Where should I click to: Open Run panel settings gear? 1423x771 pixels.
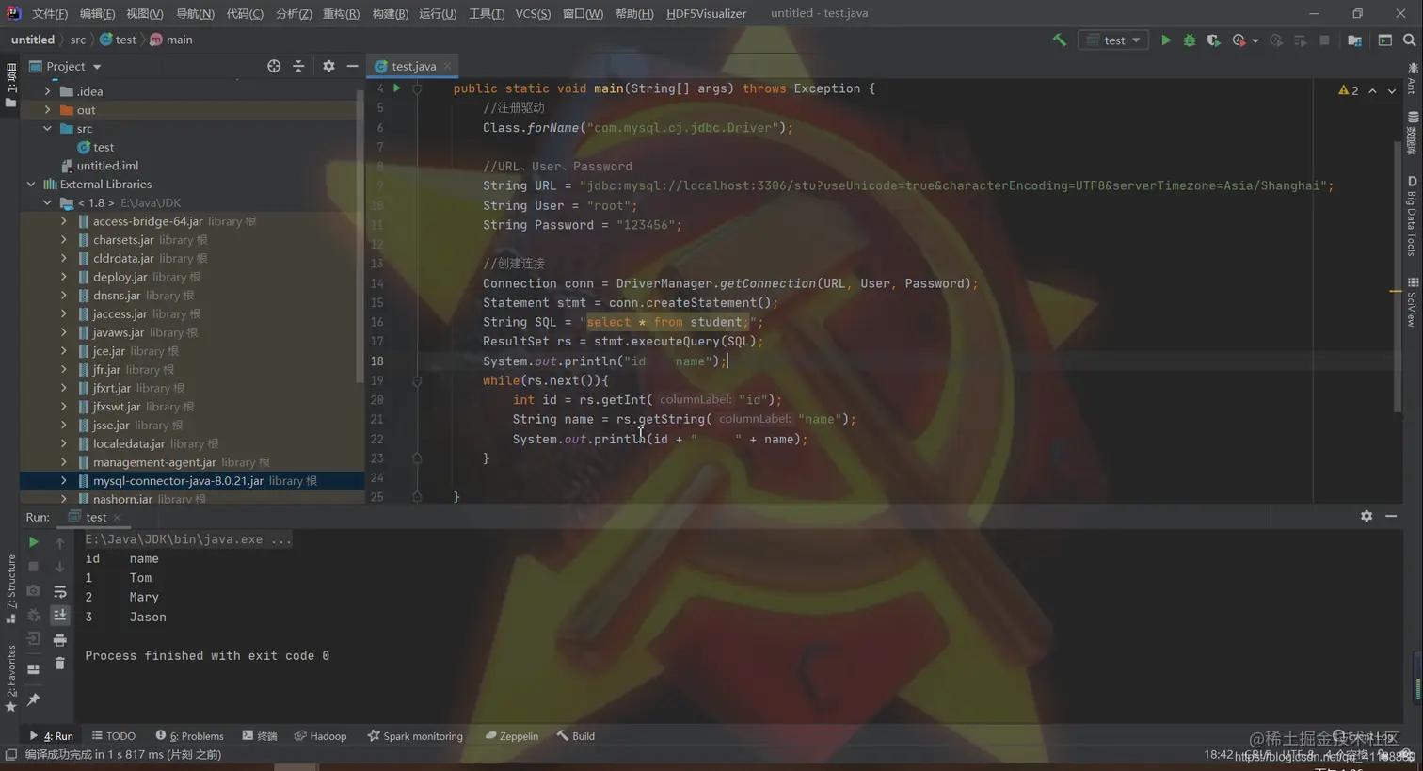pyautogui.click(x=1367, y=516)
